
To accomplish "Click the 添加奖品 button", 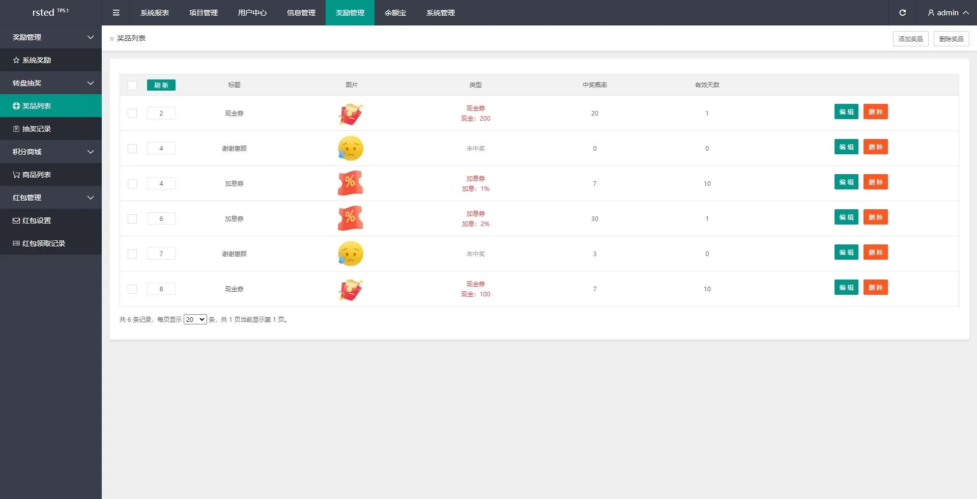I will [910, 39].
